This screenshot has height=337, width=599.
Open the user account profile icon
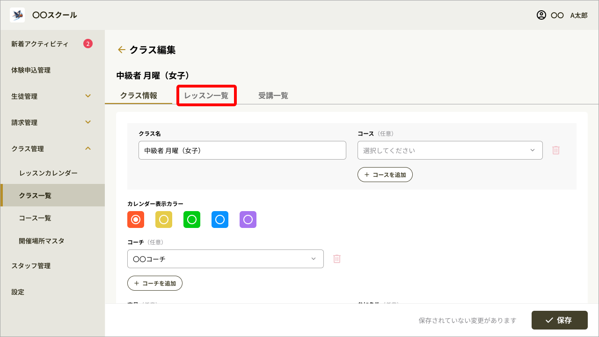pyautogui.click(x=541, y=15)
